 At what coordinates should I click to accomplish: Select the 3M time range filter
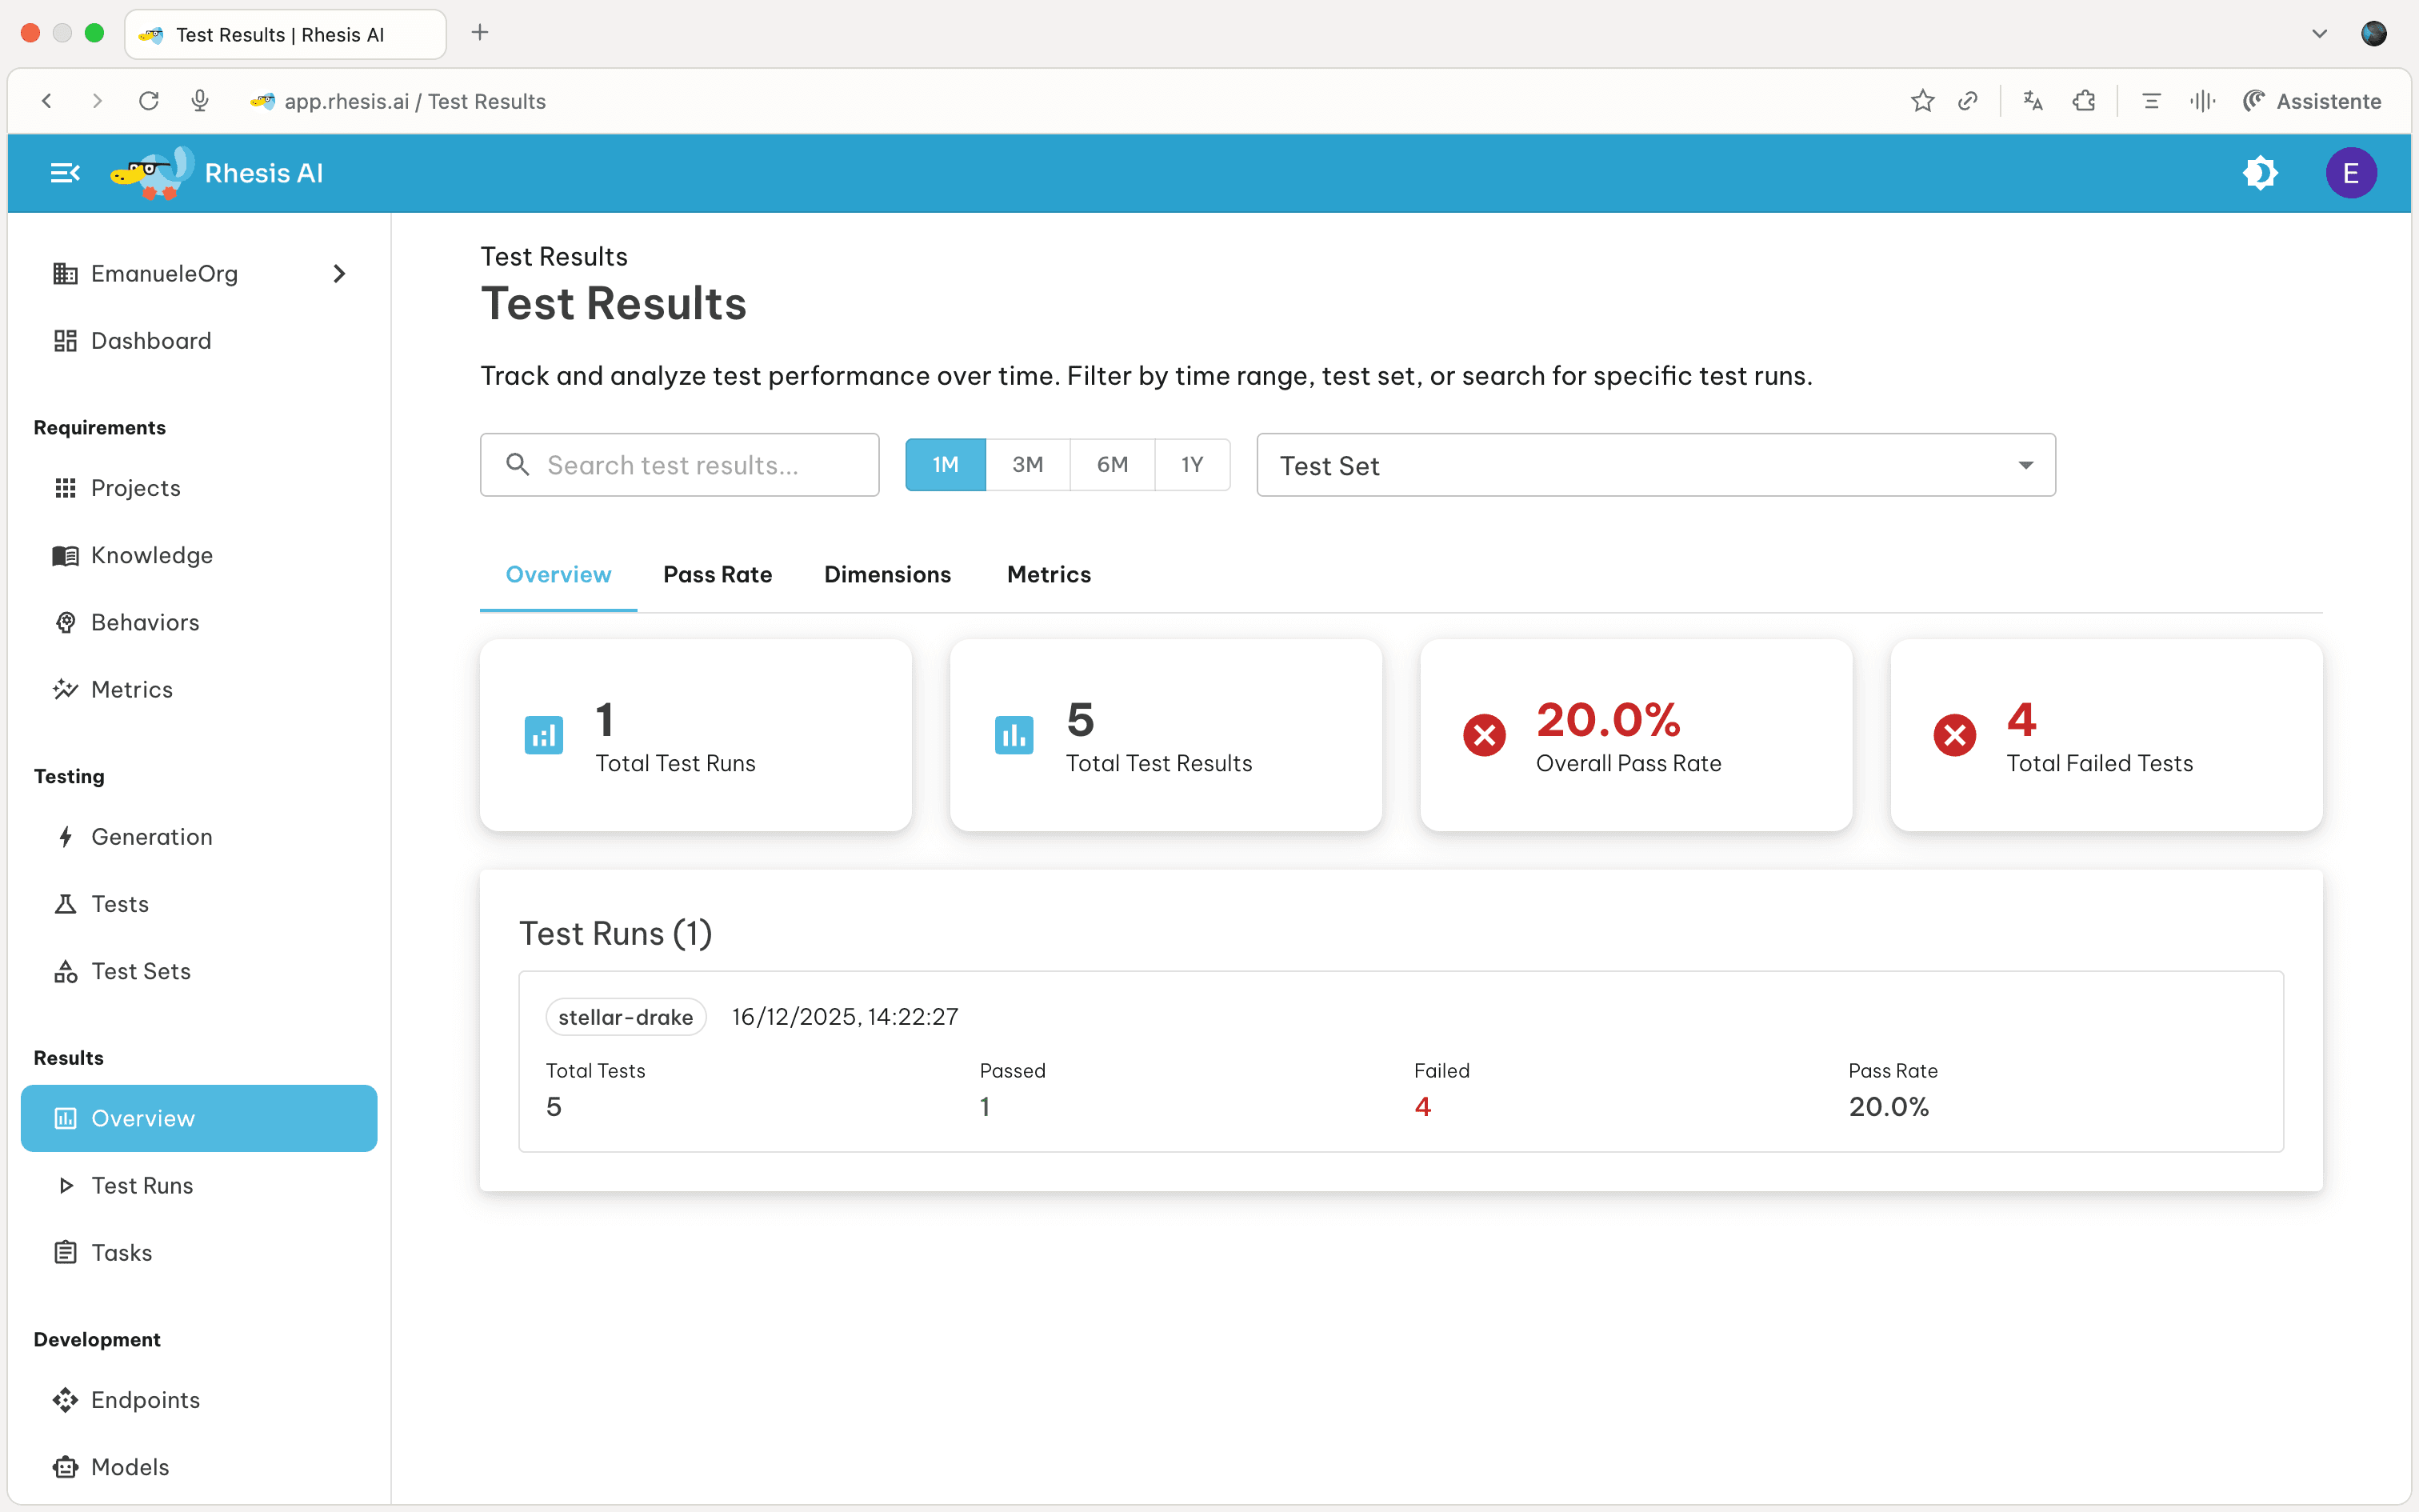[1028, 464]
